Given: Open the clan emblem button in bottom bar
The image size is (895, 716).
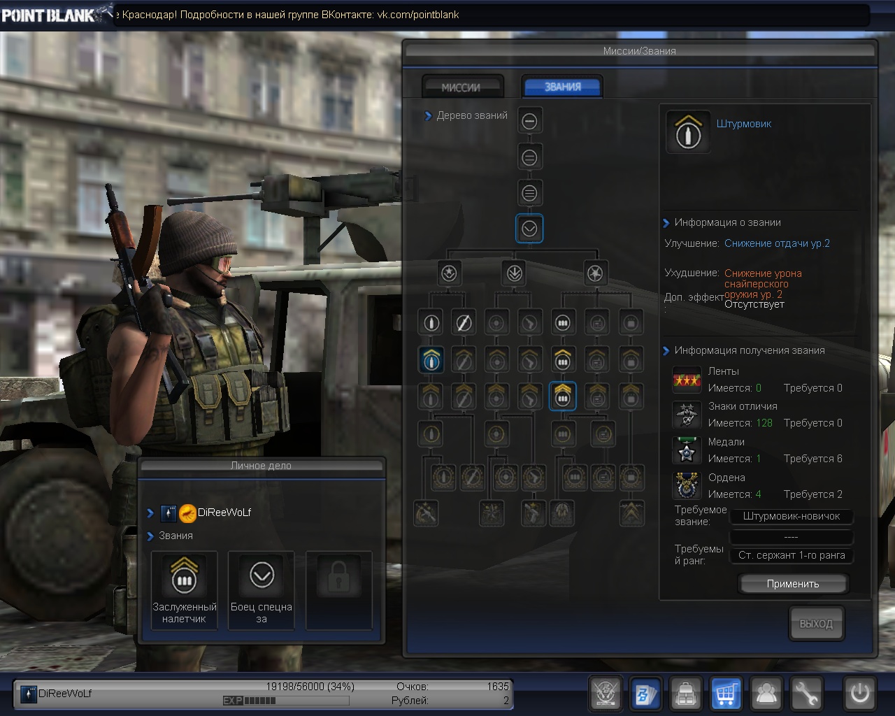Looking at the screenshot, I should (605, 694).
